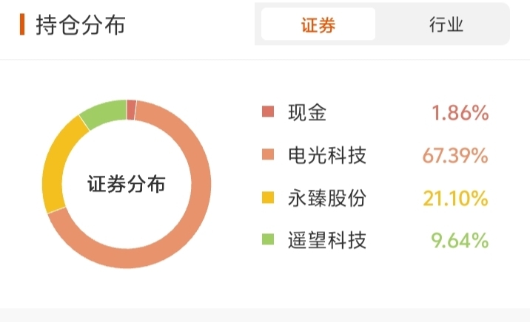Open the 遥望科技 legend entry
530x322 pixels.
point(326,241)
